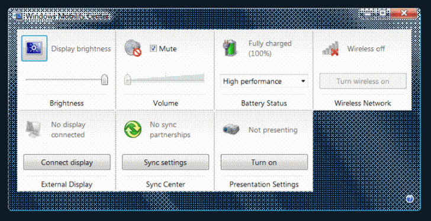The image size is (431, 221).
Task: Click the Sync Center label
Action: click(x=165, y=184)
